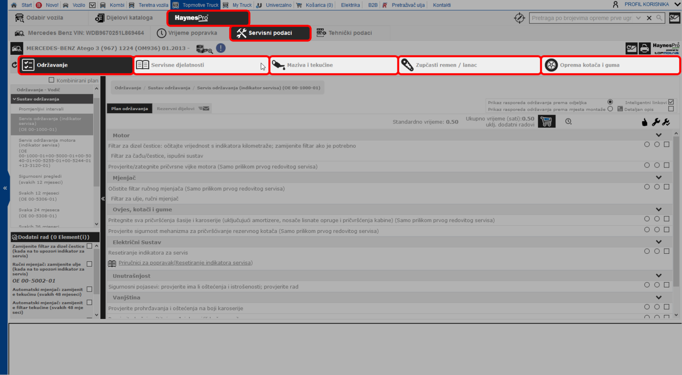Image resolution: width=682 pixels, height=375 pixels.
Task: Click the refresh arrow left of Održavanje
Action: pyautogui.click(x=14, y=65)
